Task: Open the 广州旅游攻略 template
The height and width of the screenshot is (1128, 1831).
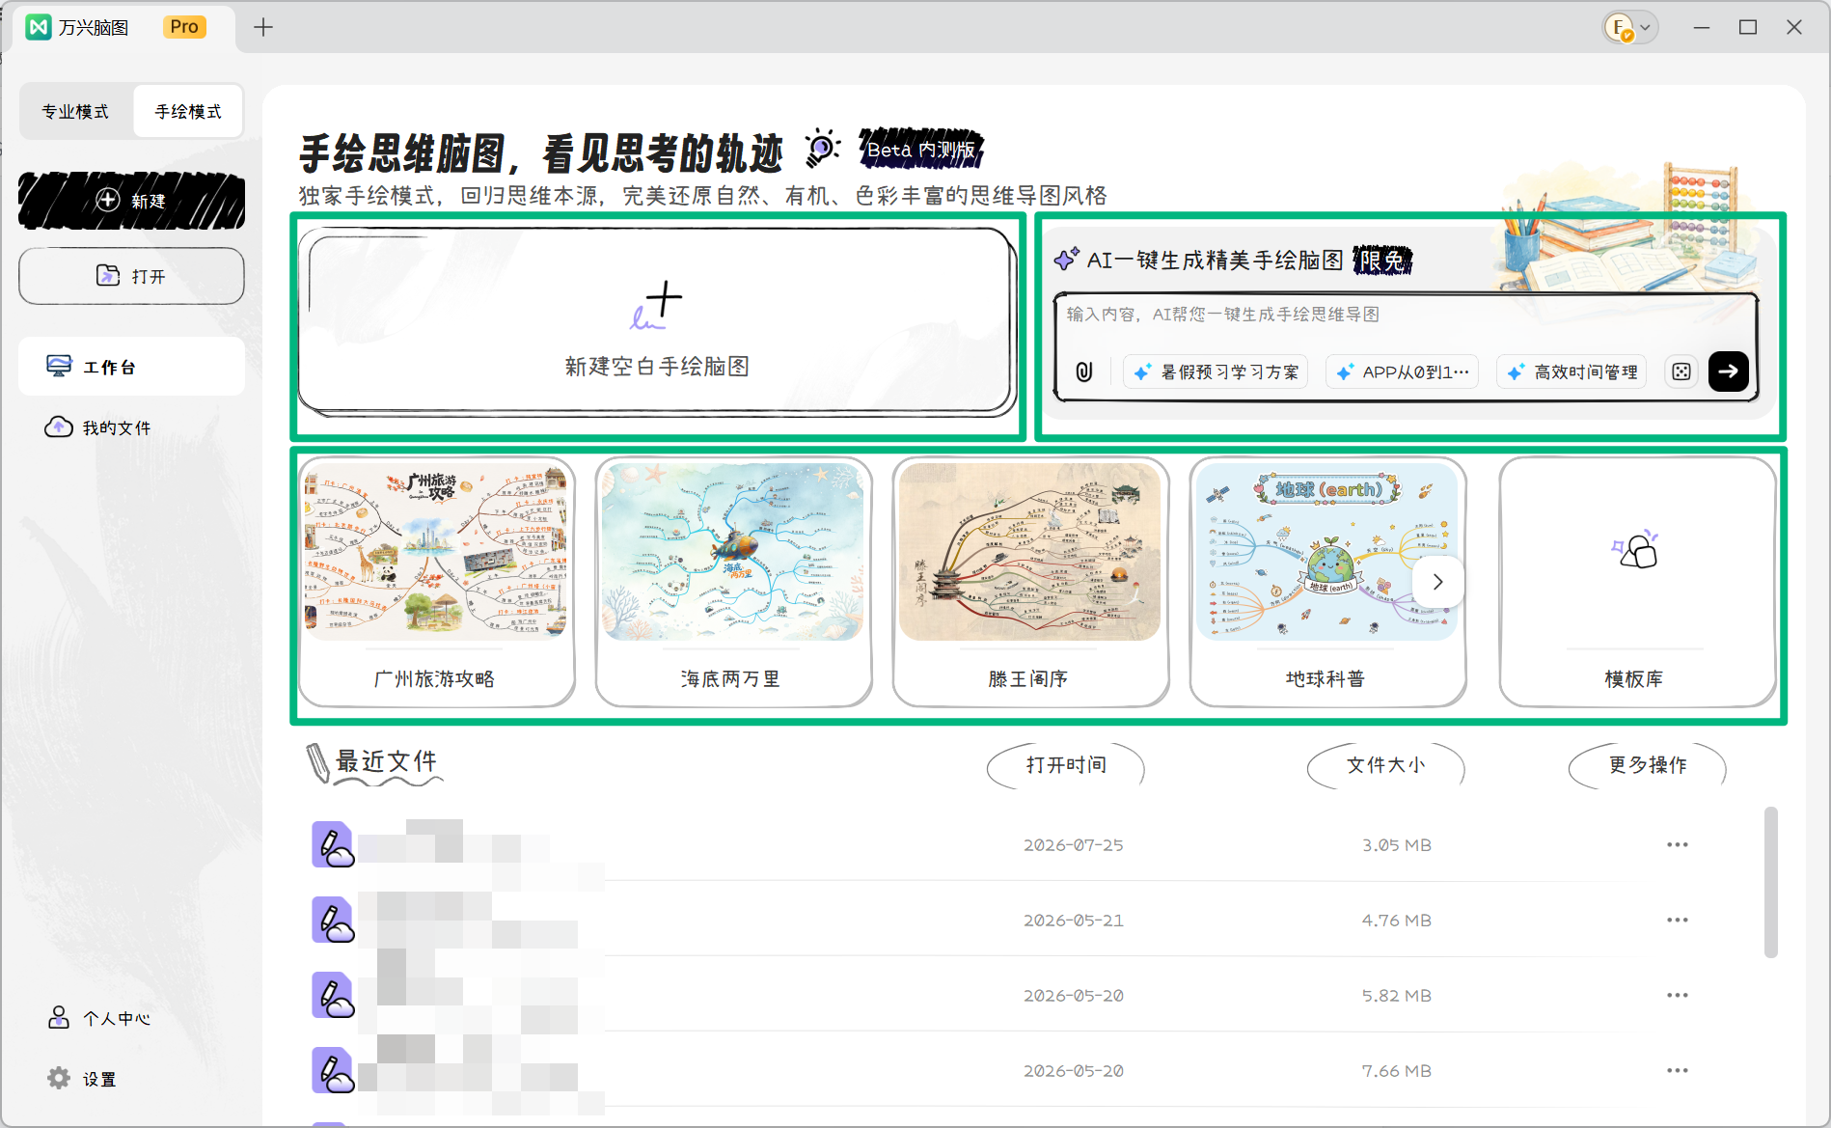Action: click(x=436, y=582)
